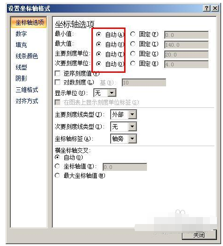Open 次要刻度线类型 dropdown
Image resolution: width=223 pixels, height=246 pixels.
tap(132, 127)
